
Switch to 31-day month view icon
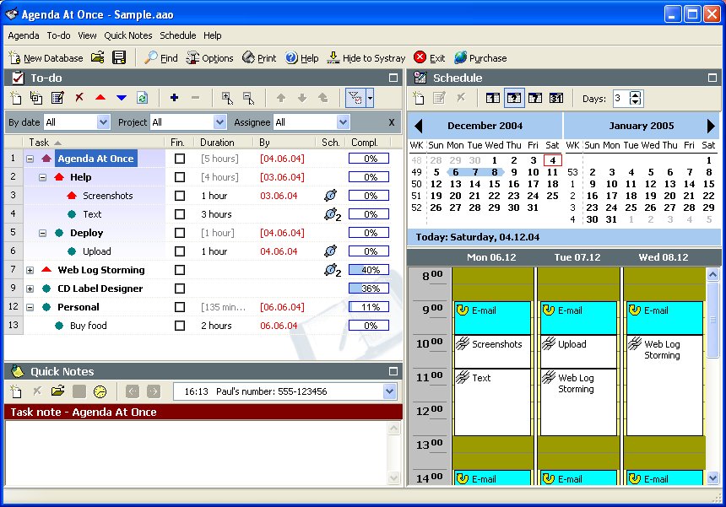tap(556, 98)
